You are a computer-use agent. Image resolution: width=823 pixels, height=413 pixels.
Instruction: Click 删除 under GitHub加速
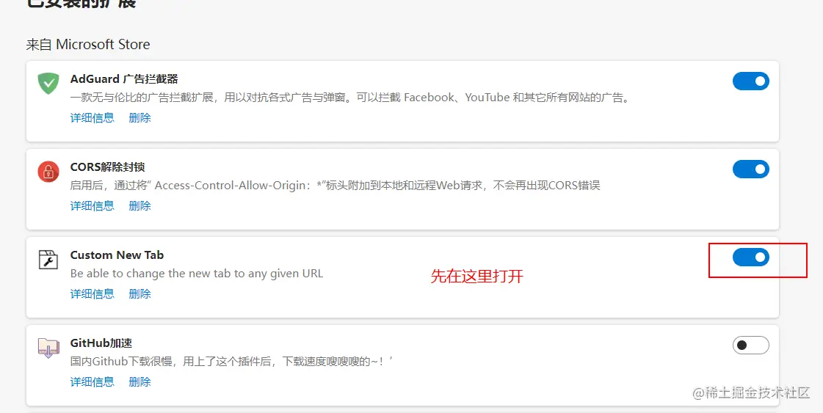point(139,382)
